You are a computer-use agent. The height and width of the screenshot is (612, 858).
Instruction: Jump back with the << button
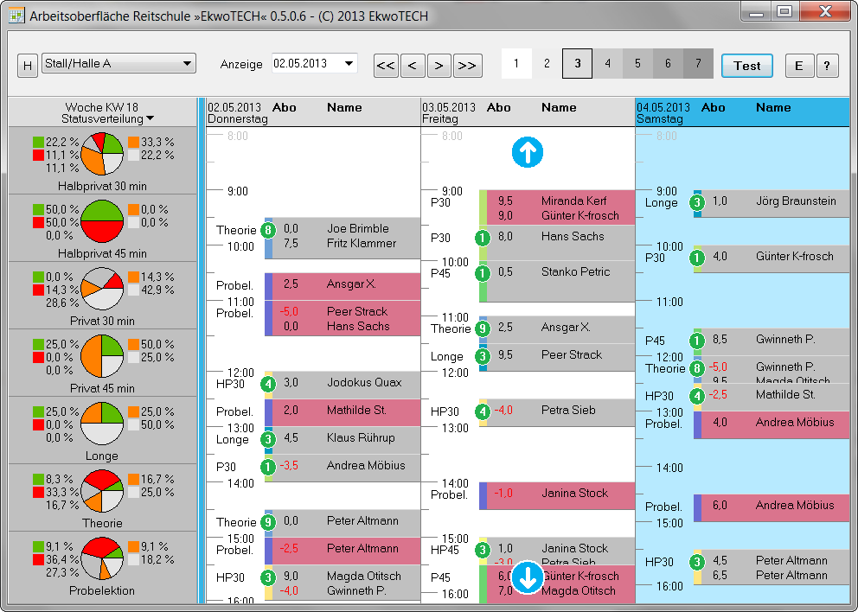pos(386,65)
